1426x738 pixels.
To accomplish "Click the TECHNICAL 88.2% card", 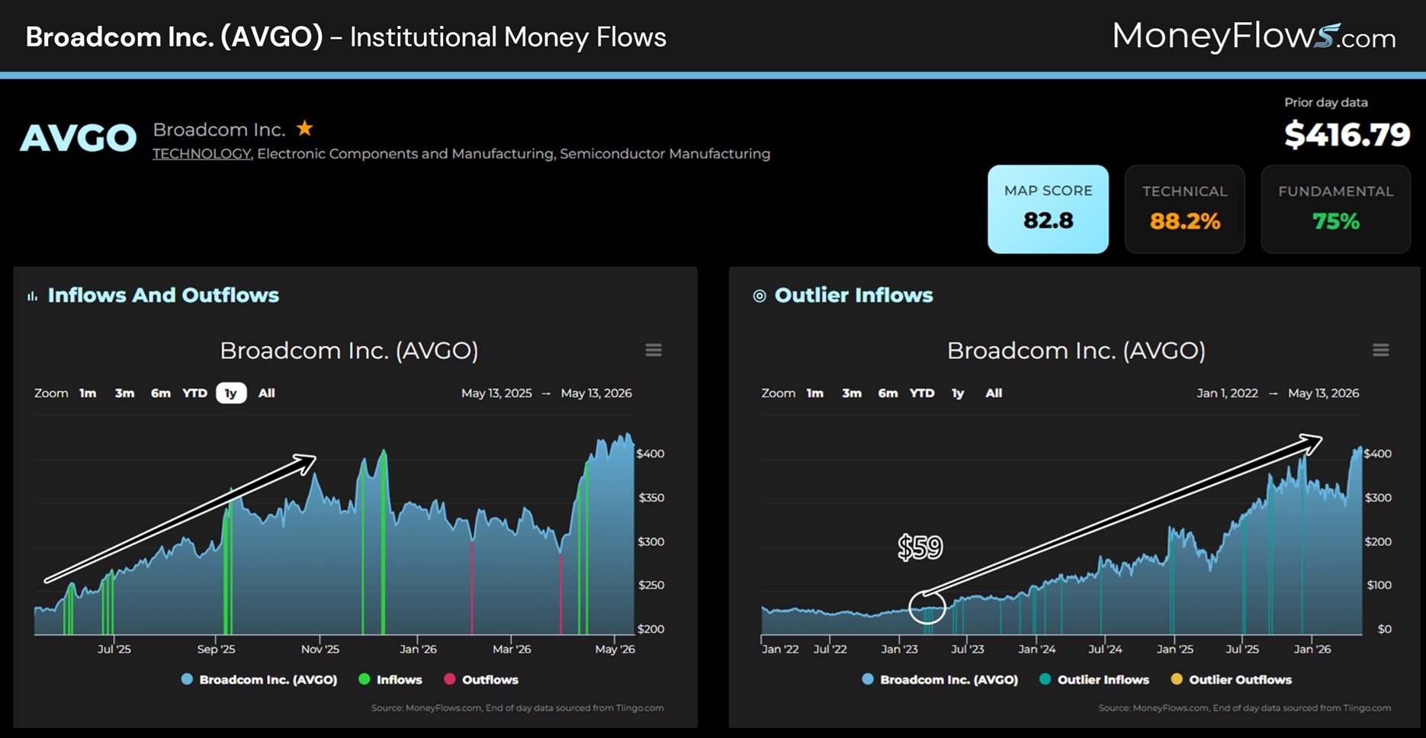I will coord(1185,209).
